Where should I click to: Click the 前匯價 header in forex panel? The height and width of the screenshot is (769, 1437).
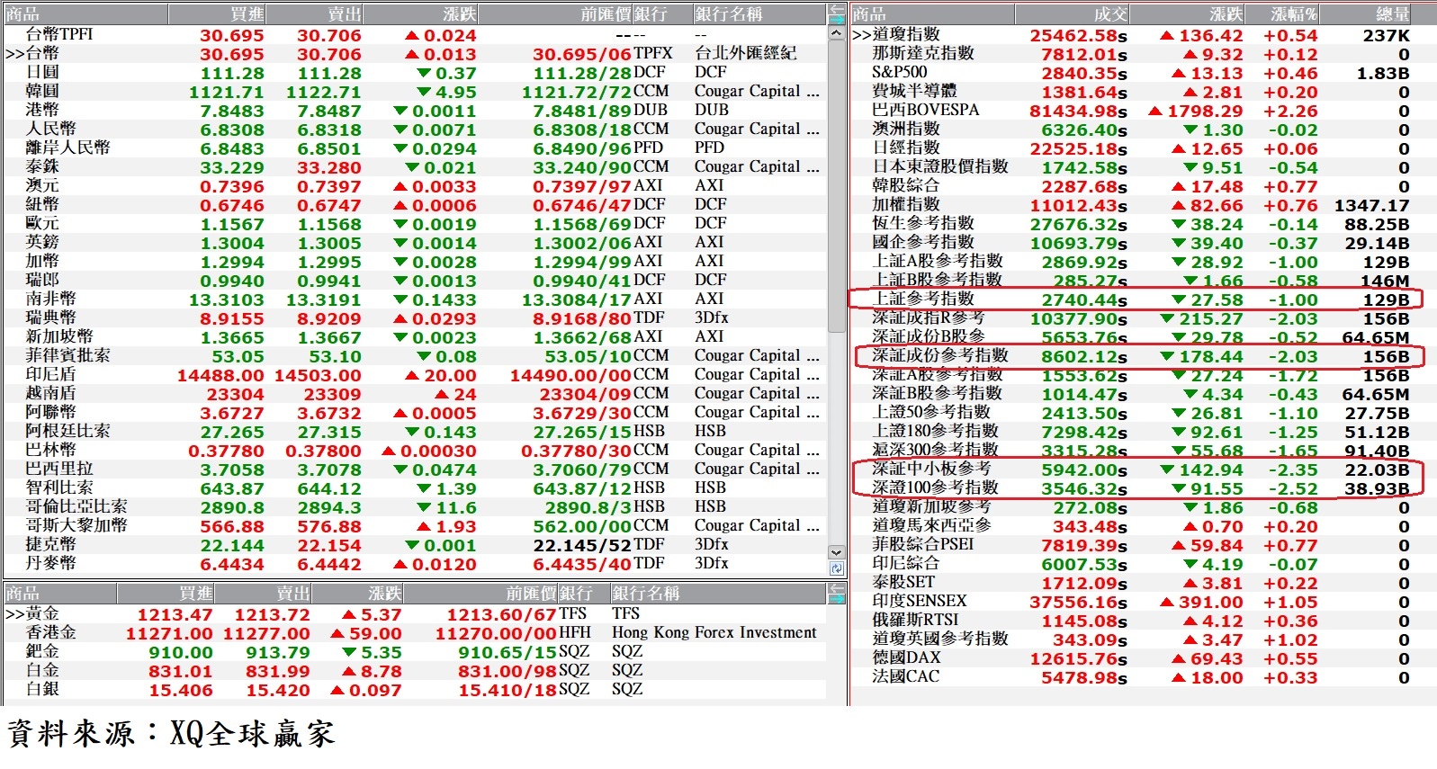[x=555, y=14]
